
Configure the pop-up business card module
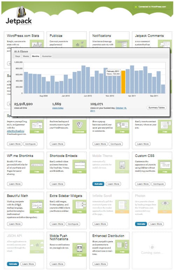[x=115, y=144]
